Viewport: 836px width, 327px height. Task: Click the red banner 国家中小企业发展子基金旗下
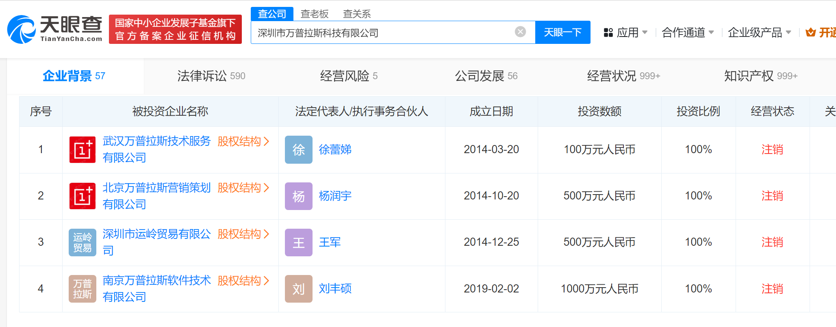[x=175, y=29]
